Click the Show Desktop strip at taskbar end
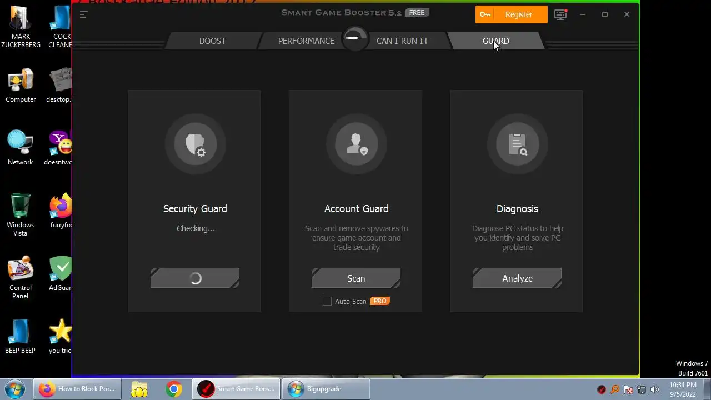The width and height of the screenshot is (711, 400). [x=707, y=389]
